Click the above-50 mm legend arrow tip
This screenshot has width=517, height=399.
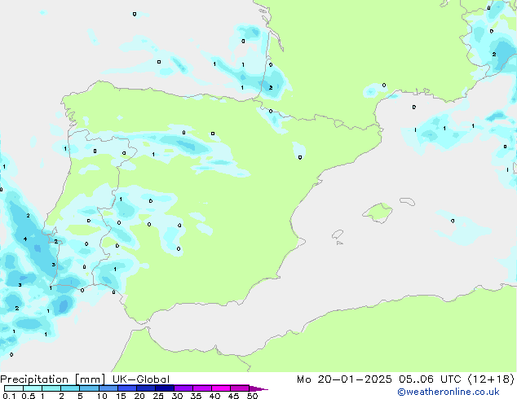[258, 388]
